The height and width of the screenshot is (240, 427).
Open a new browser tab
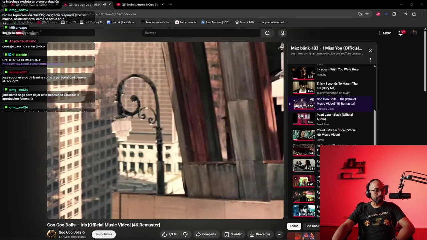tap(171, 5)
